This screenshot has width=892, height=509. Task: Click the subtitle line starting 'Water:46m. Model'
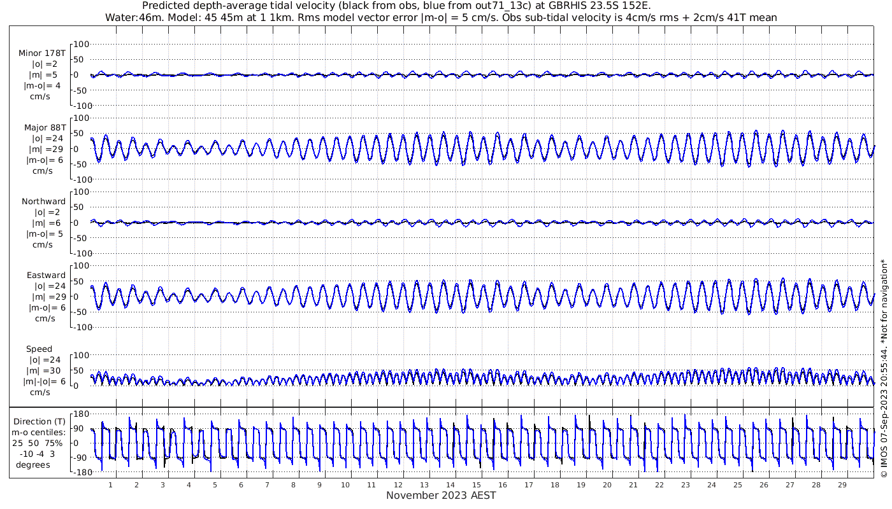[441, 18]
